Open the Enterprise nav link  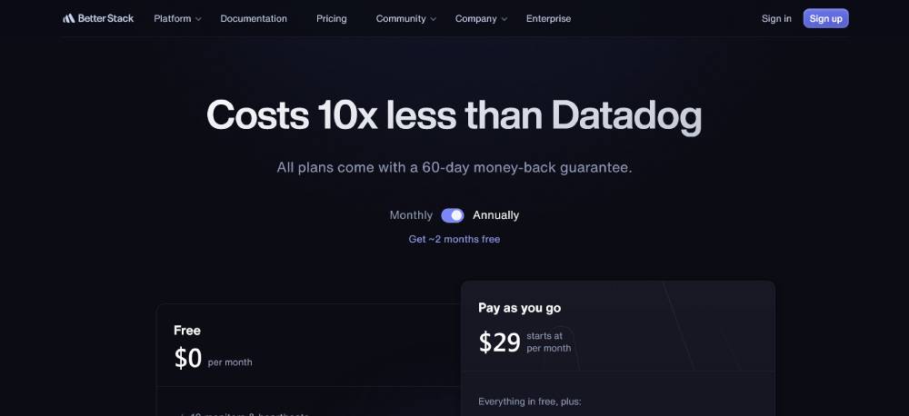pos(548,18)
